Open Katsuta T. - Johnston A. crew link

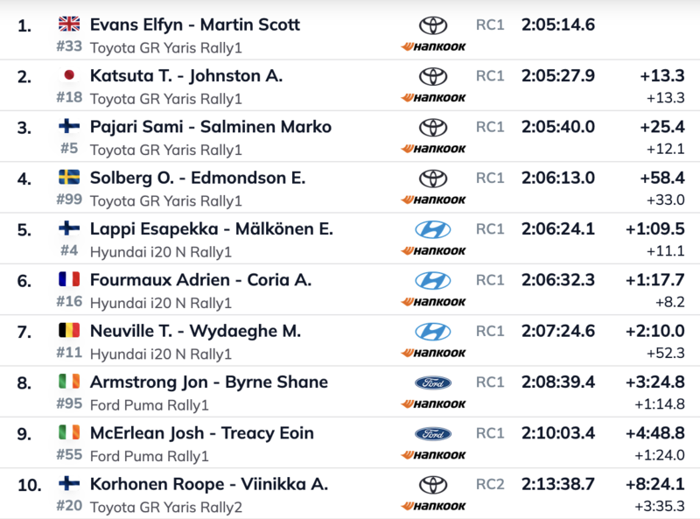(185, 75)
